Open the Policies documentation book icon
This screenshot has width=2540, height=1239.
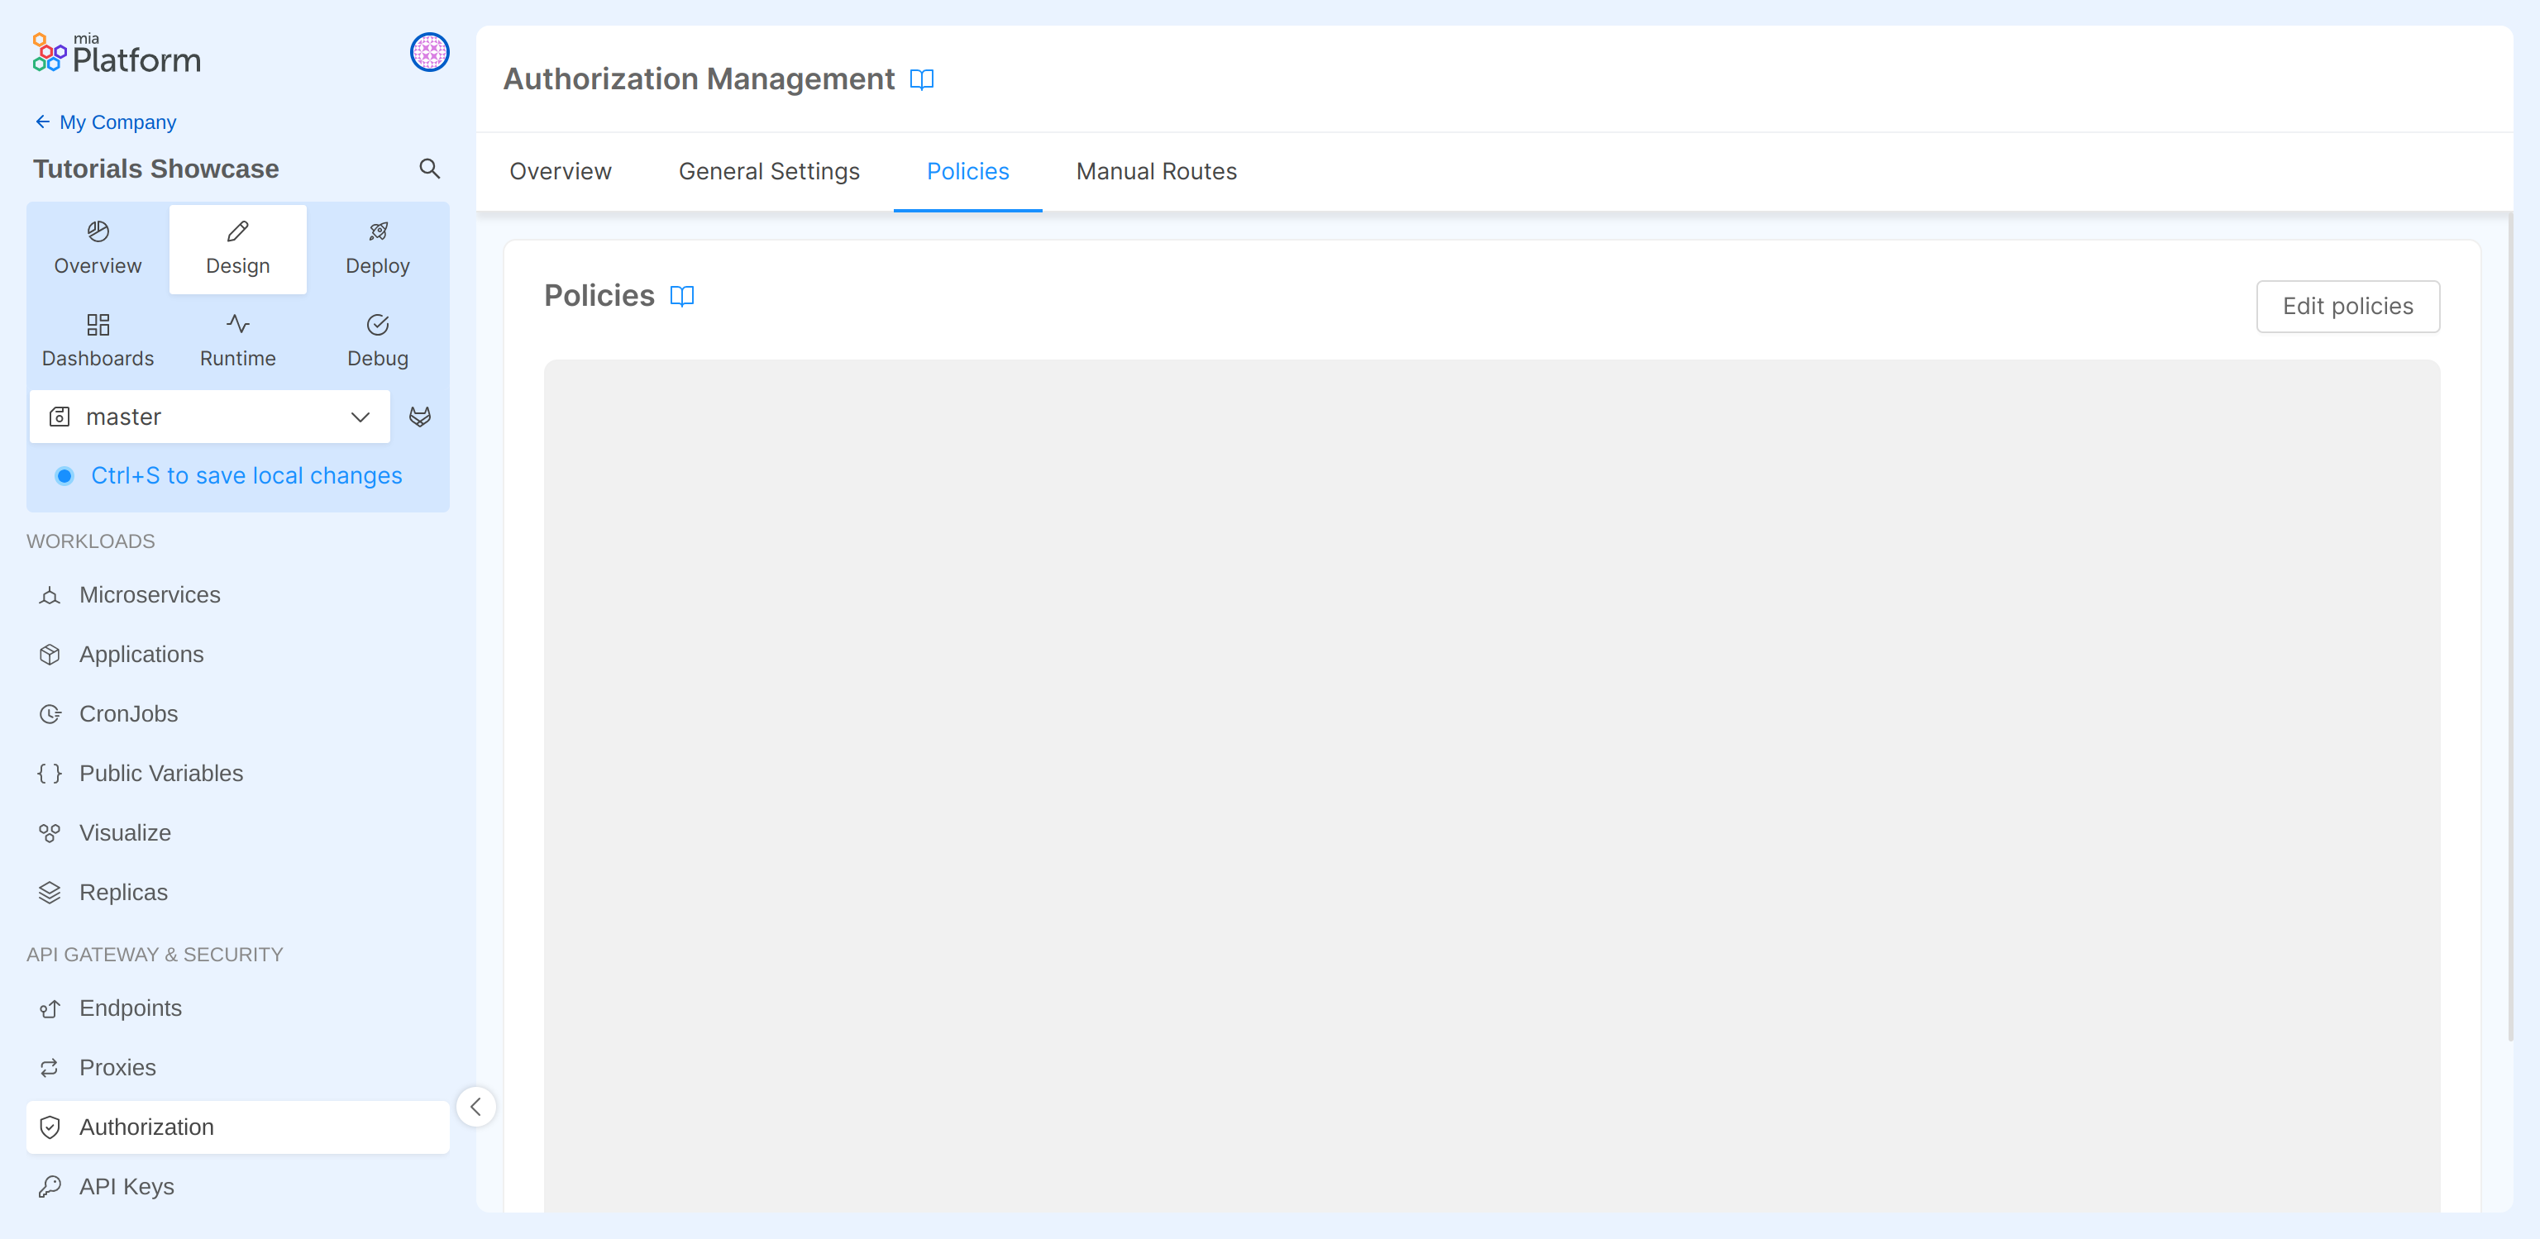click(682, 295)
